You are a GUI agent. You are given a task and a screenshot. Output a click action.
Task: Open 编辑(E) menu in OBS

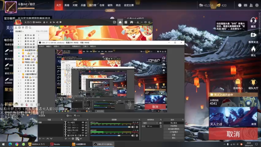[x=49, y=46]
